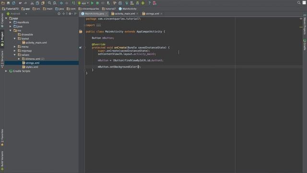Click the Project Structure toolbar icon

(x=120, y=3)
